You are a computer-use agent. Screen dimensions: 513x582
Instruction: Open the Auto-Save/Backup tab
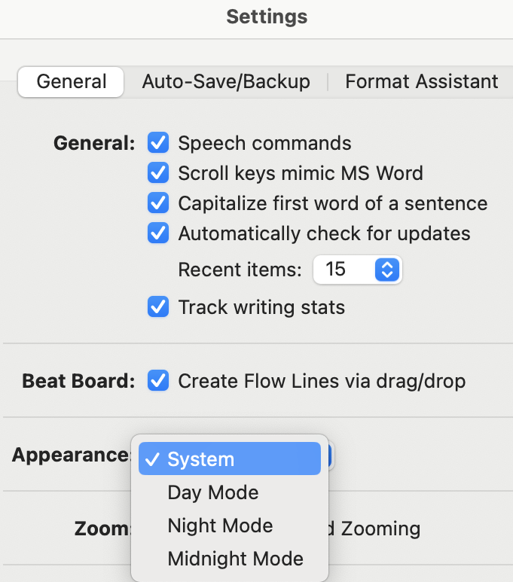click(226, 81)
